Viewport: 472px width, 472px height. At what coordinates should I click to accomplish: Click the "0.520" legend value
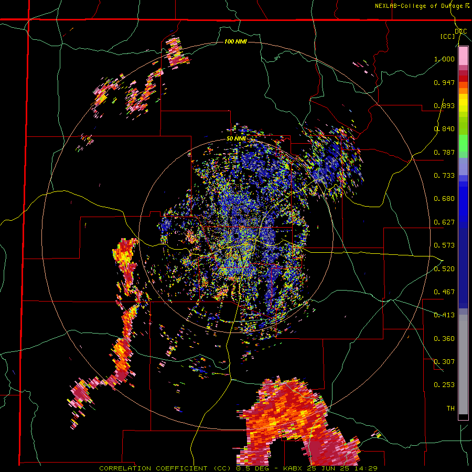(x=444, y=269)
